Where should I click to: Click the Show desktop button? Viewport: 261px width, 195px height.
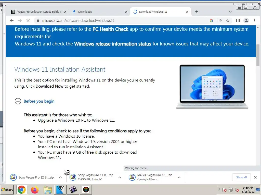tap(258, 189)
